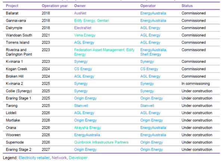224x161 pixels.
Task: Click Vena Energy owner cell
Action: [x=85, y=35]
